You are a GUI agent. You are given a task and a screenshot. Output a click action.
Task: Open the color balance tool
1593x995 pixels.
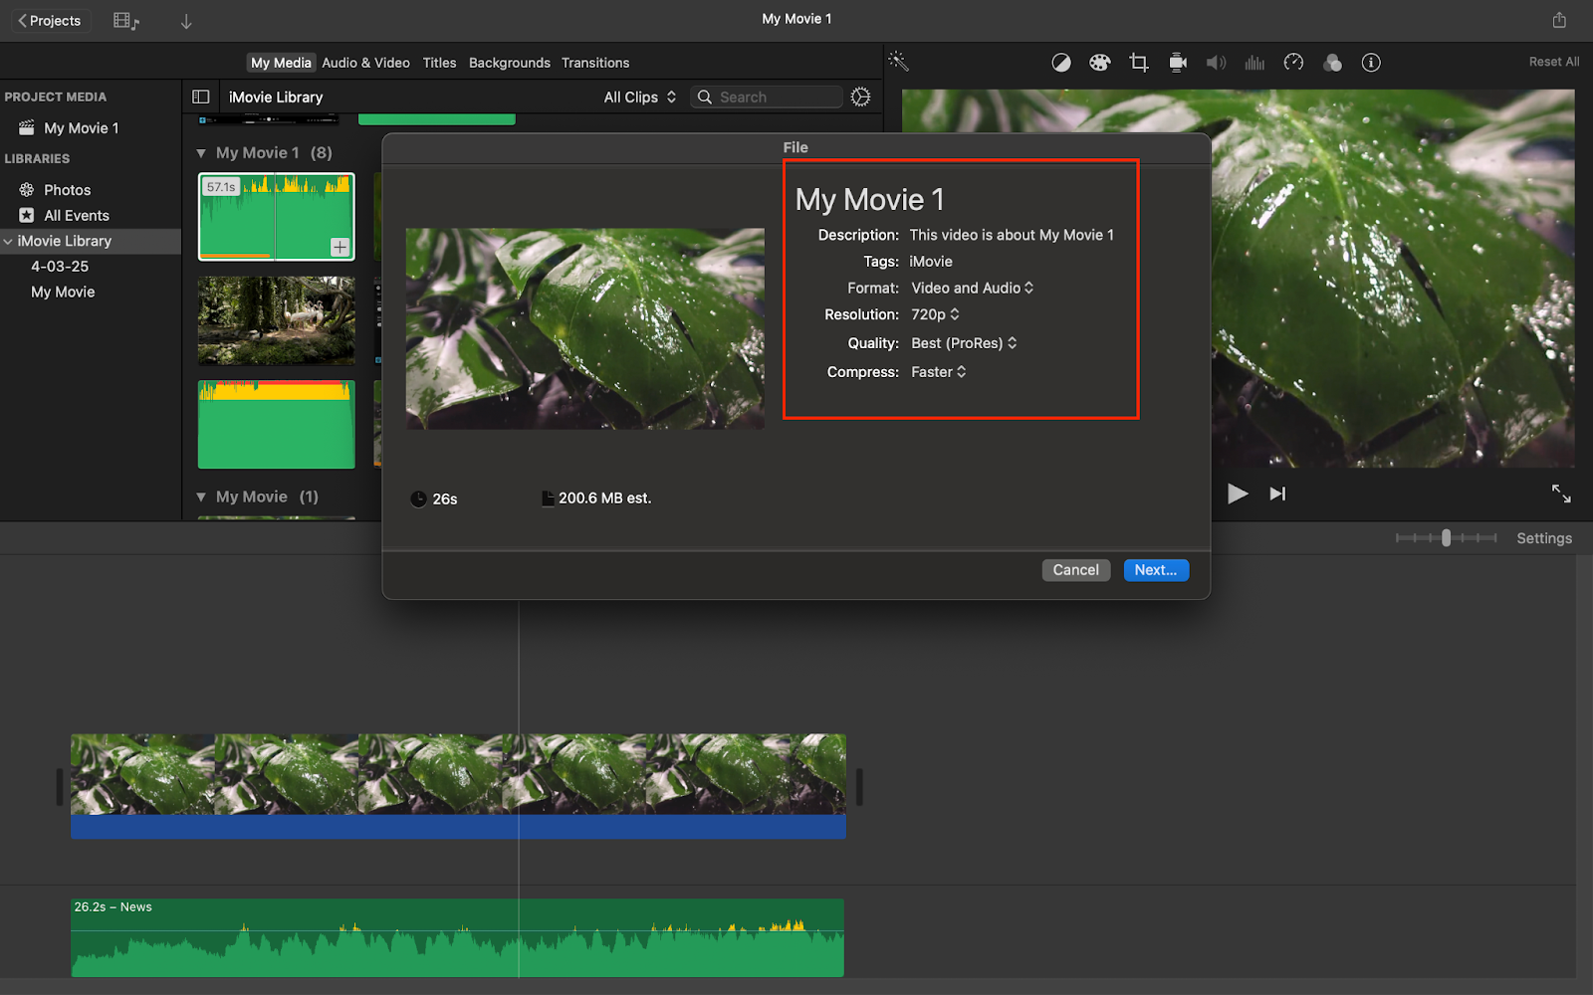tap(1061, 63)
